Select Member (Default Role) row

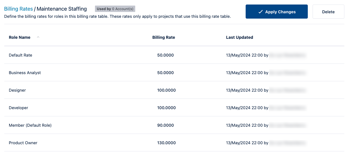30,125
